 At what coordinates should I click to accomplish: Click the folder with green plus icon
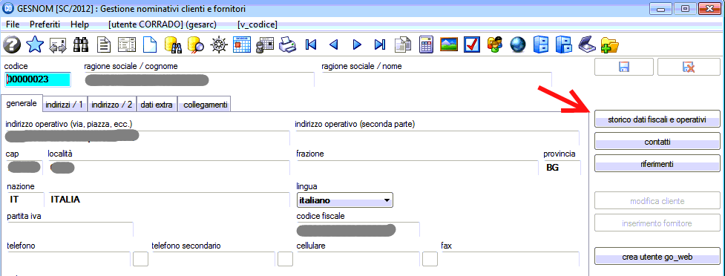[610, 45]
